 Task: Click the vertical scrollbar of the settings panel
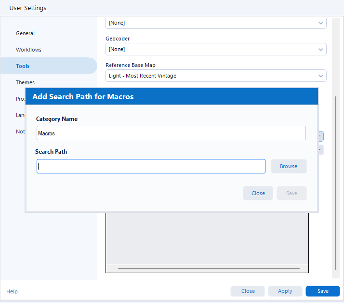coord(336,183)
